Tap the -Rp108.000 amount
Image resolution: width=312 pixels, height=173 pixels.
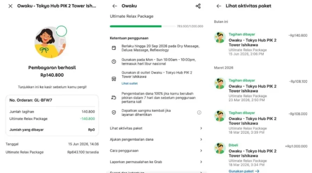tap(298, 114)
